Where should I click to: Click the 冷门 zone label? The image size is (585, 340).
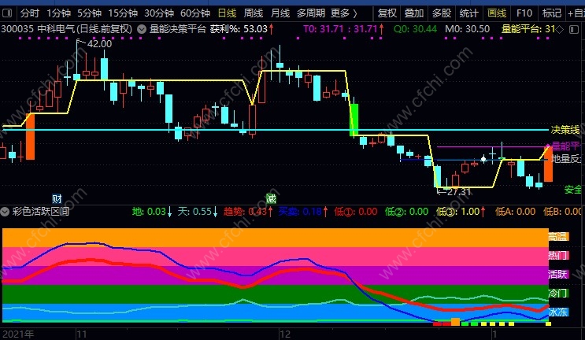click(x=558, y=293)
